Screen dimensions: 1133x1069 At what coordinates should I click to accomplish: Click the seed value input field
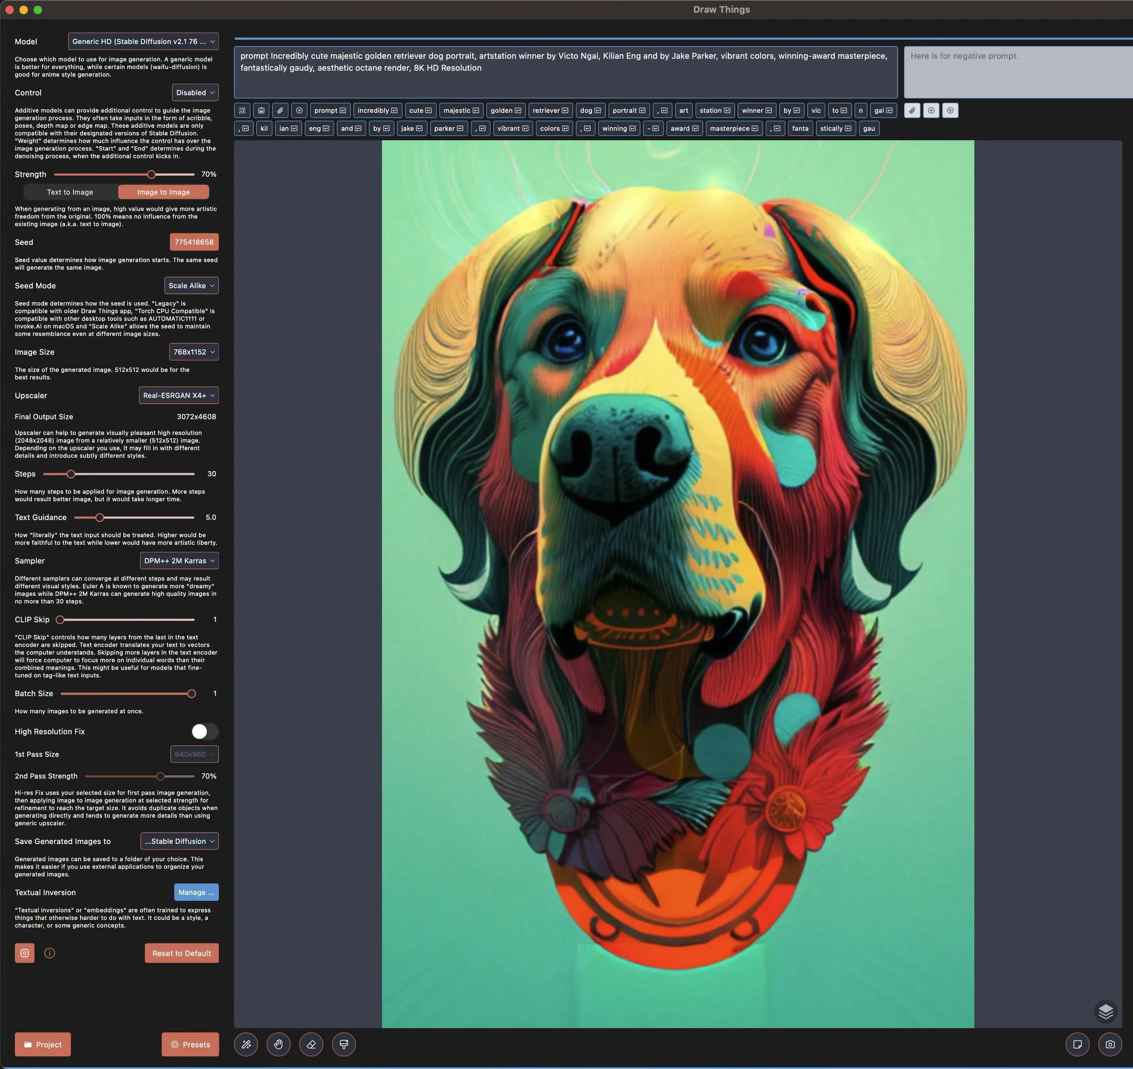(x=193, y=242)
